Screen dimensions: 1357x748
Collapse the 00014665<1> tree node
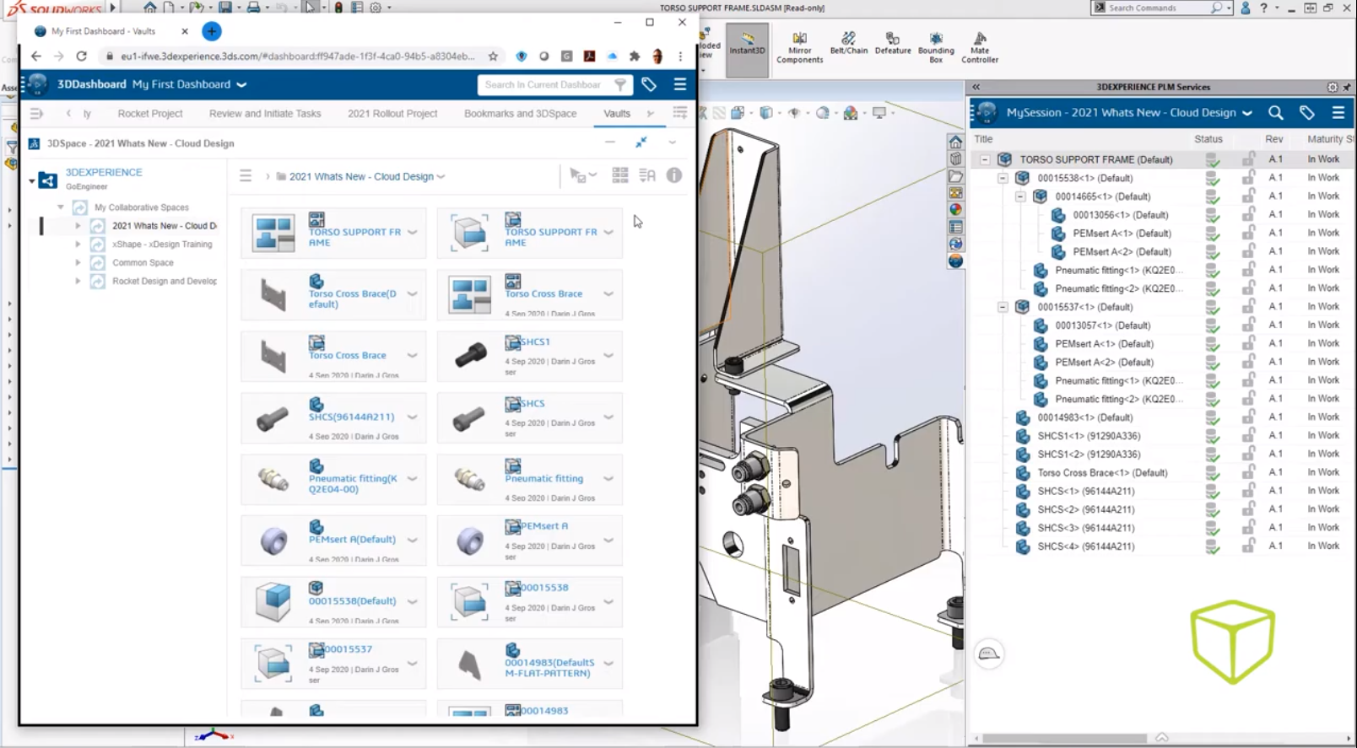pos(1020,196)
